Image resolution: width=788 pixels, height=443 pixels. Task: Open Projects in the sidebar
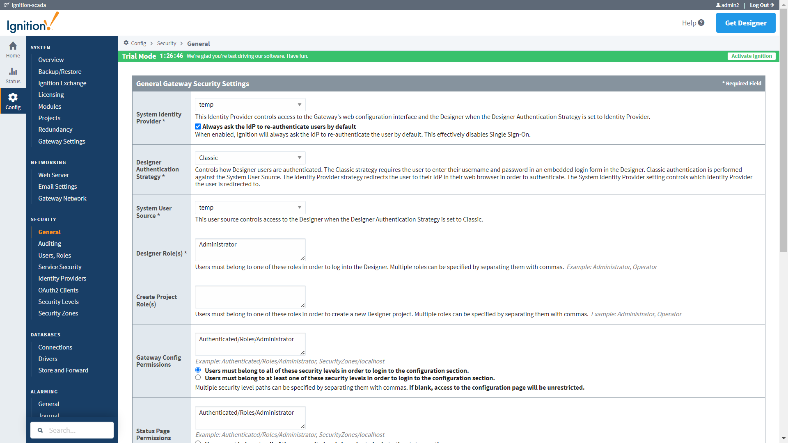[x=49, y=118]
